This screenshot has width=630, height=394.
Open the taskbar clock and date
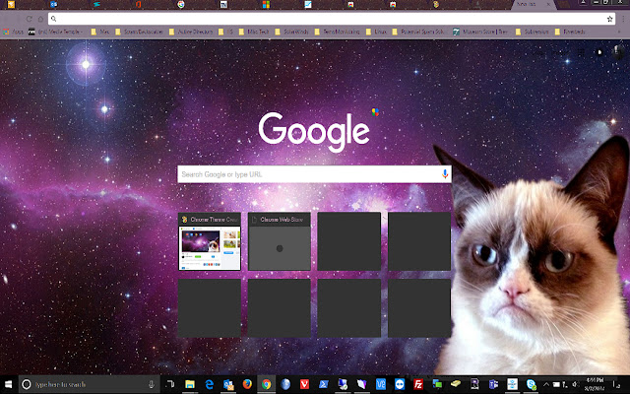coord(595,385)
